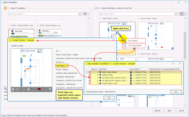This screenshot has width=189, height=117.
Task: Click the workflow list vertical scrollbar thumb
Action: coord(185,45)
